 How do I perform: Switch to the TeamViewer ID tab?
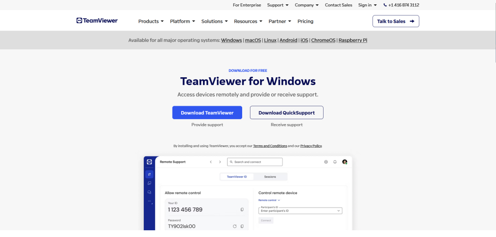[237, 177]
